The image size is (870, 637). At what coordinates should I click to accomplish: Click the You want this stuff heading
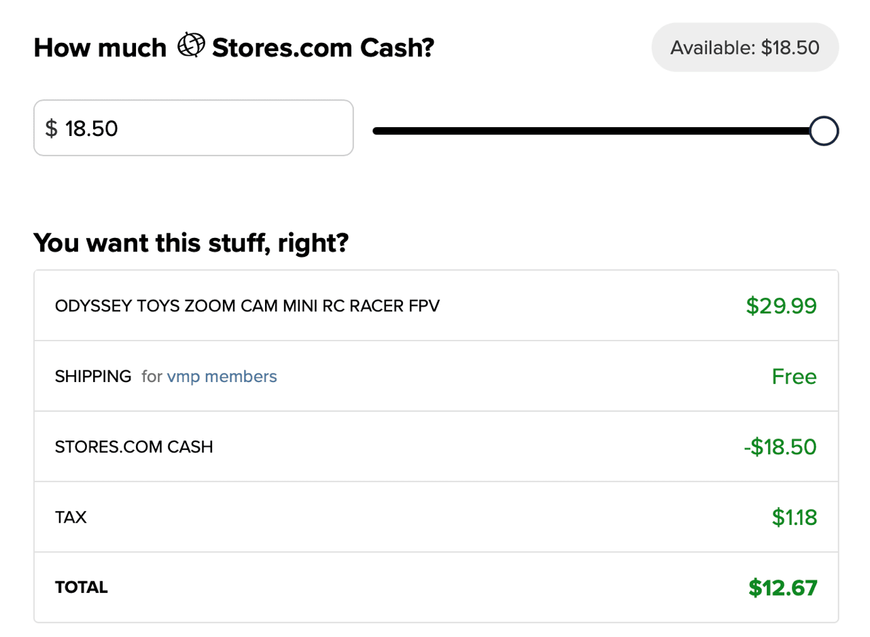[x=191, y=243]
